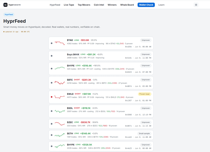Click the status dot on $TAO row
The image size is (210, 152).
point(52,43)
